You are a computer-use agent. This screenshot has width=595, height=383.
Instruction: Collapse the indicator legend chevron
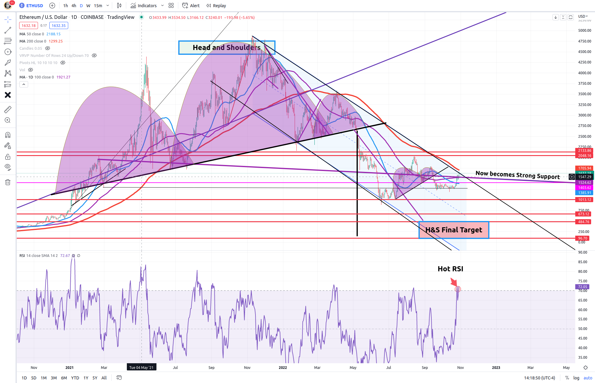[24, 84]
